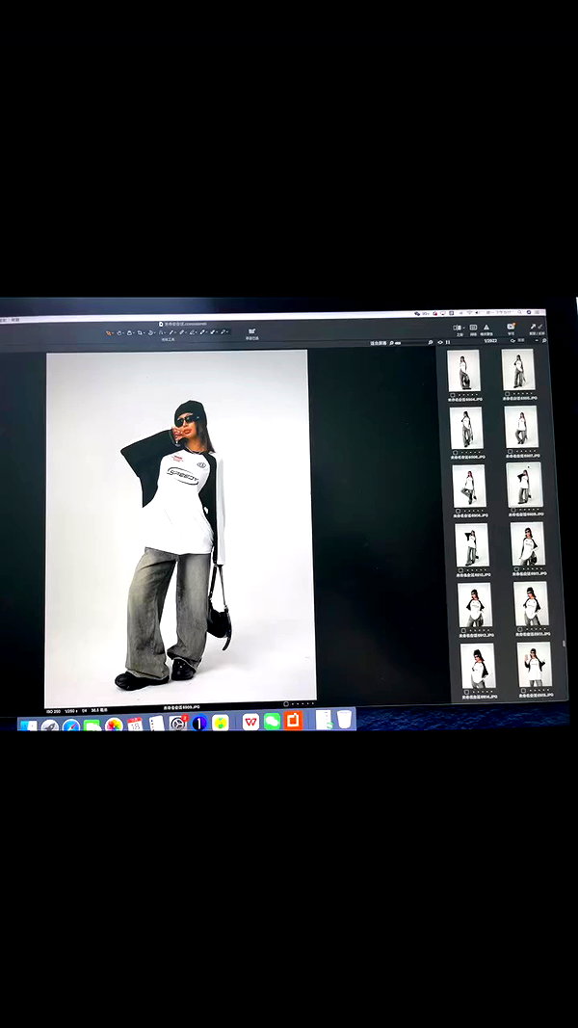The height and width of the screenshot is (1028, 578).
Task: Click the circular sync icon in the browser header
Action: (x=513, y=341)
